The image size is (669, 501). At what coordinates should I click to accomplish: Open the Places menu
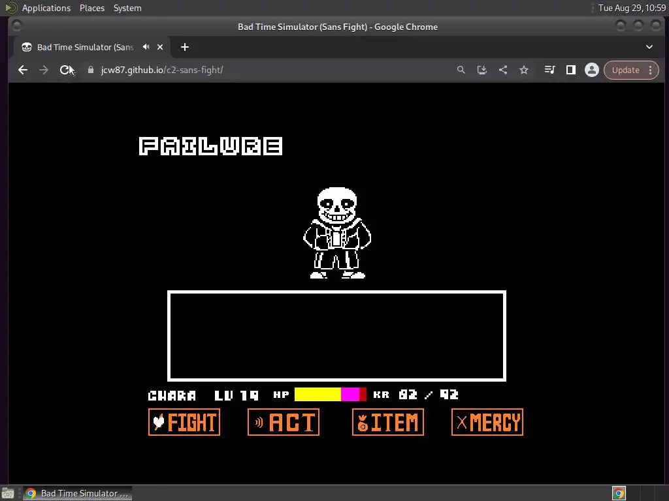(92, 8)
